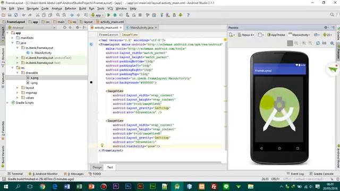Click the Redo arrow icon
This screenshot has height=191, width=340.
pos(30,15)
